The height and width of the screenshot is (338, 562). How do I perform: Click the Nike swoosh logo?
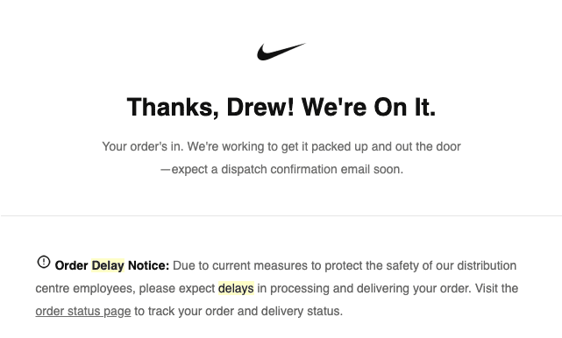(x=281, y=52)
